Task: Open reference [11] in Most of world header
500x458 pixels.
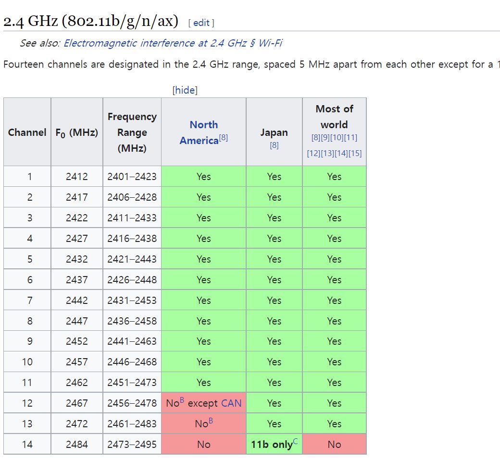Action: tap(350, 138)
